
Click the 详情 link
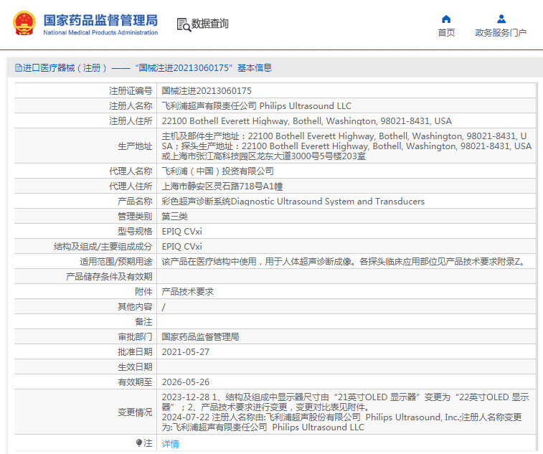point(171,444)
